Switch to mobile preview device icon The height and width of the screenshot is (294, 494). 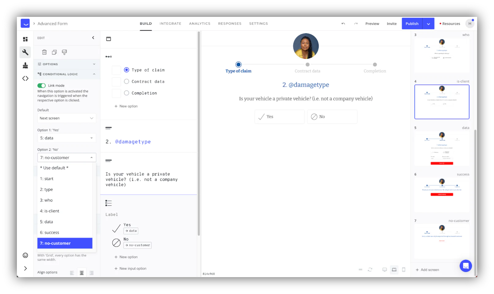coord(404,270)
